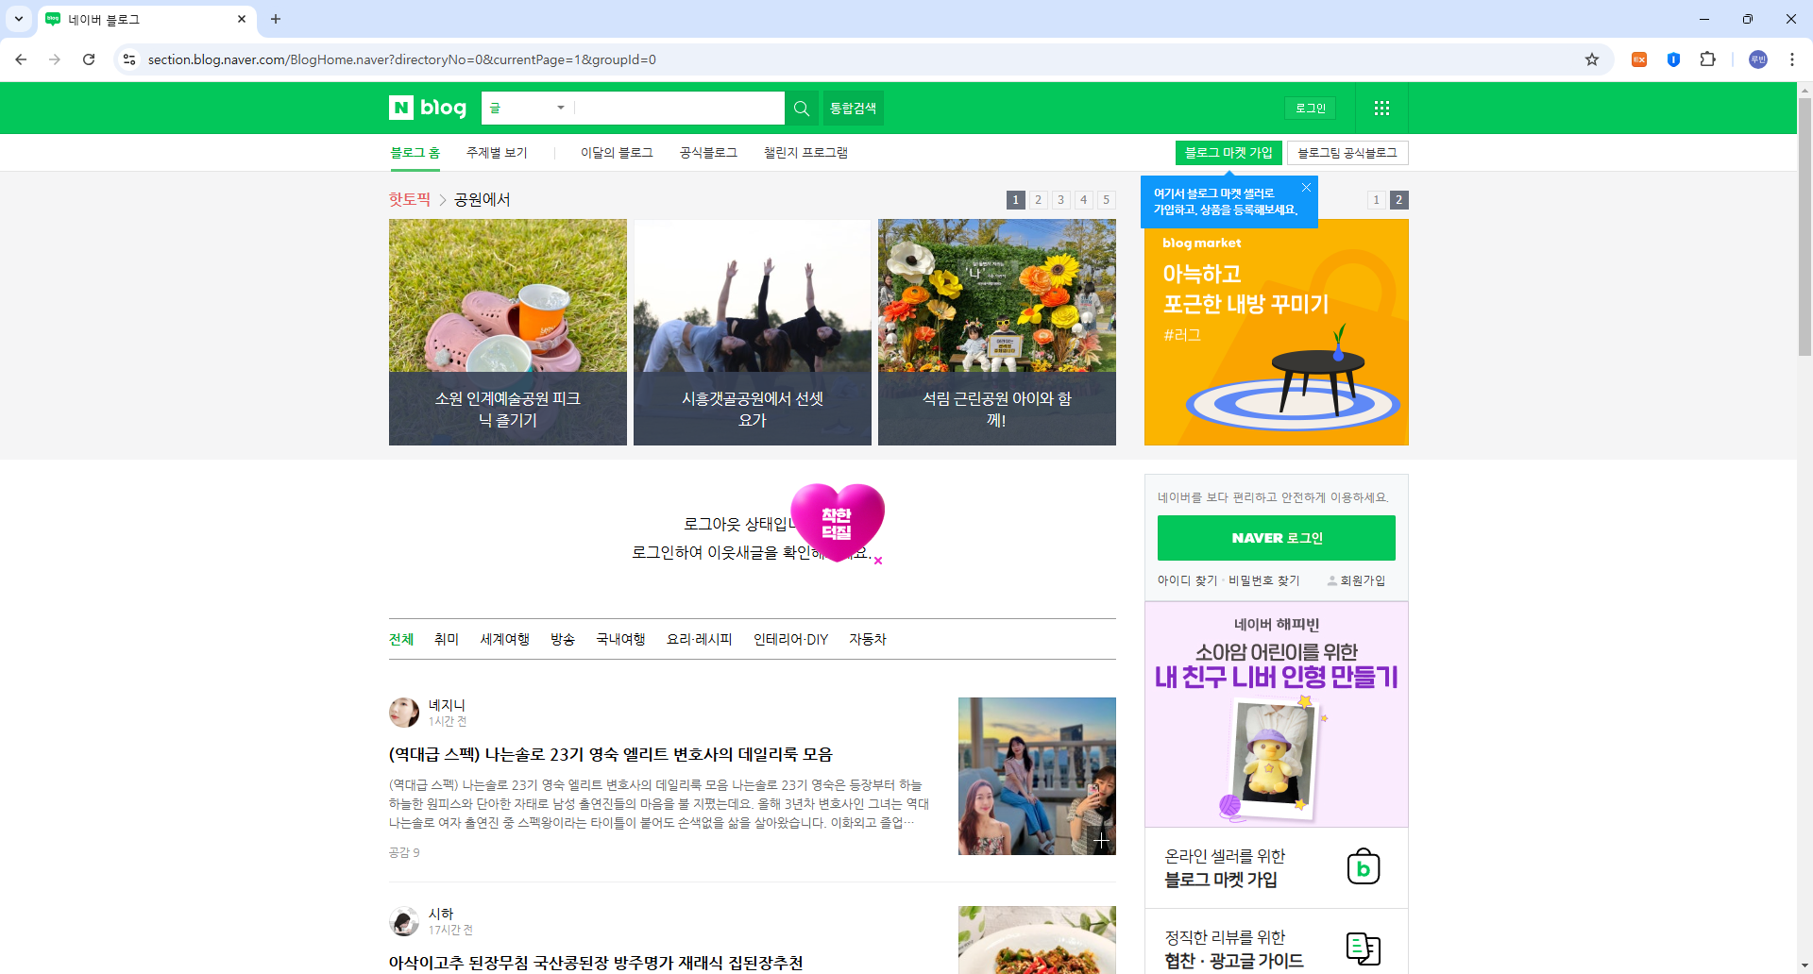1813x974 pixels.
Task: Select the 주제별 보기 tab
Action: (497, 153)
